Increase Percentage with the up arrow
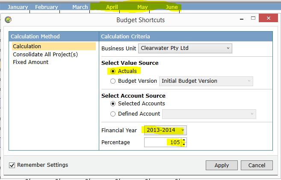Image resolution: width=281 pixels, height=180 pixels. pyautogui.click(x=184, y=140)
